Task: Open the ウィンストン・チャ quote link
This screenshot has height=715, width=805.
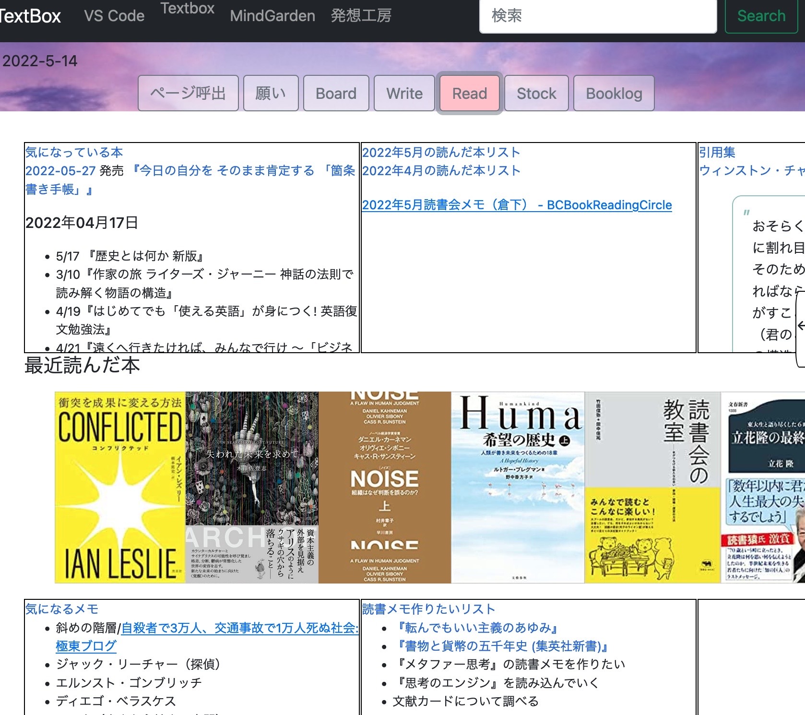Action: click(752, 170)
